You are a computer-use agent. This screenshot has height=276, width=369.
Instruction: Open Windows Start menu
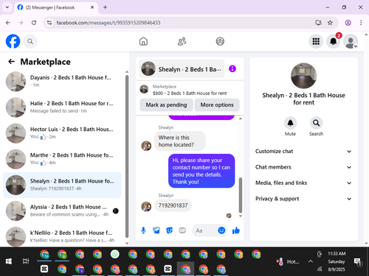9,261
